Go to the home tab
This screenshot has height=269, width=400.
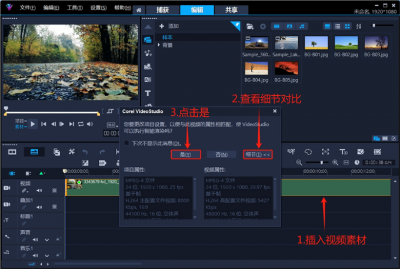coord(139,10)
